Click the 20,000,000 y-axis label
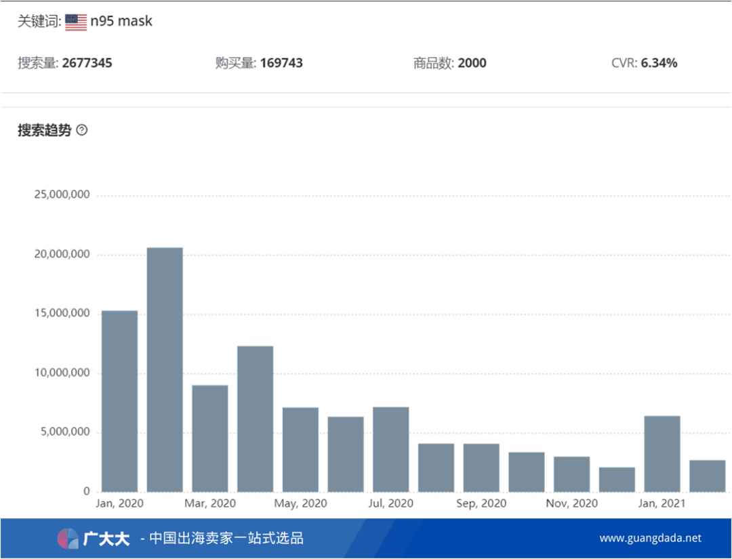The height and width of the screenshot is (559, 732). tap(62, 254)
